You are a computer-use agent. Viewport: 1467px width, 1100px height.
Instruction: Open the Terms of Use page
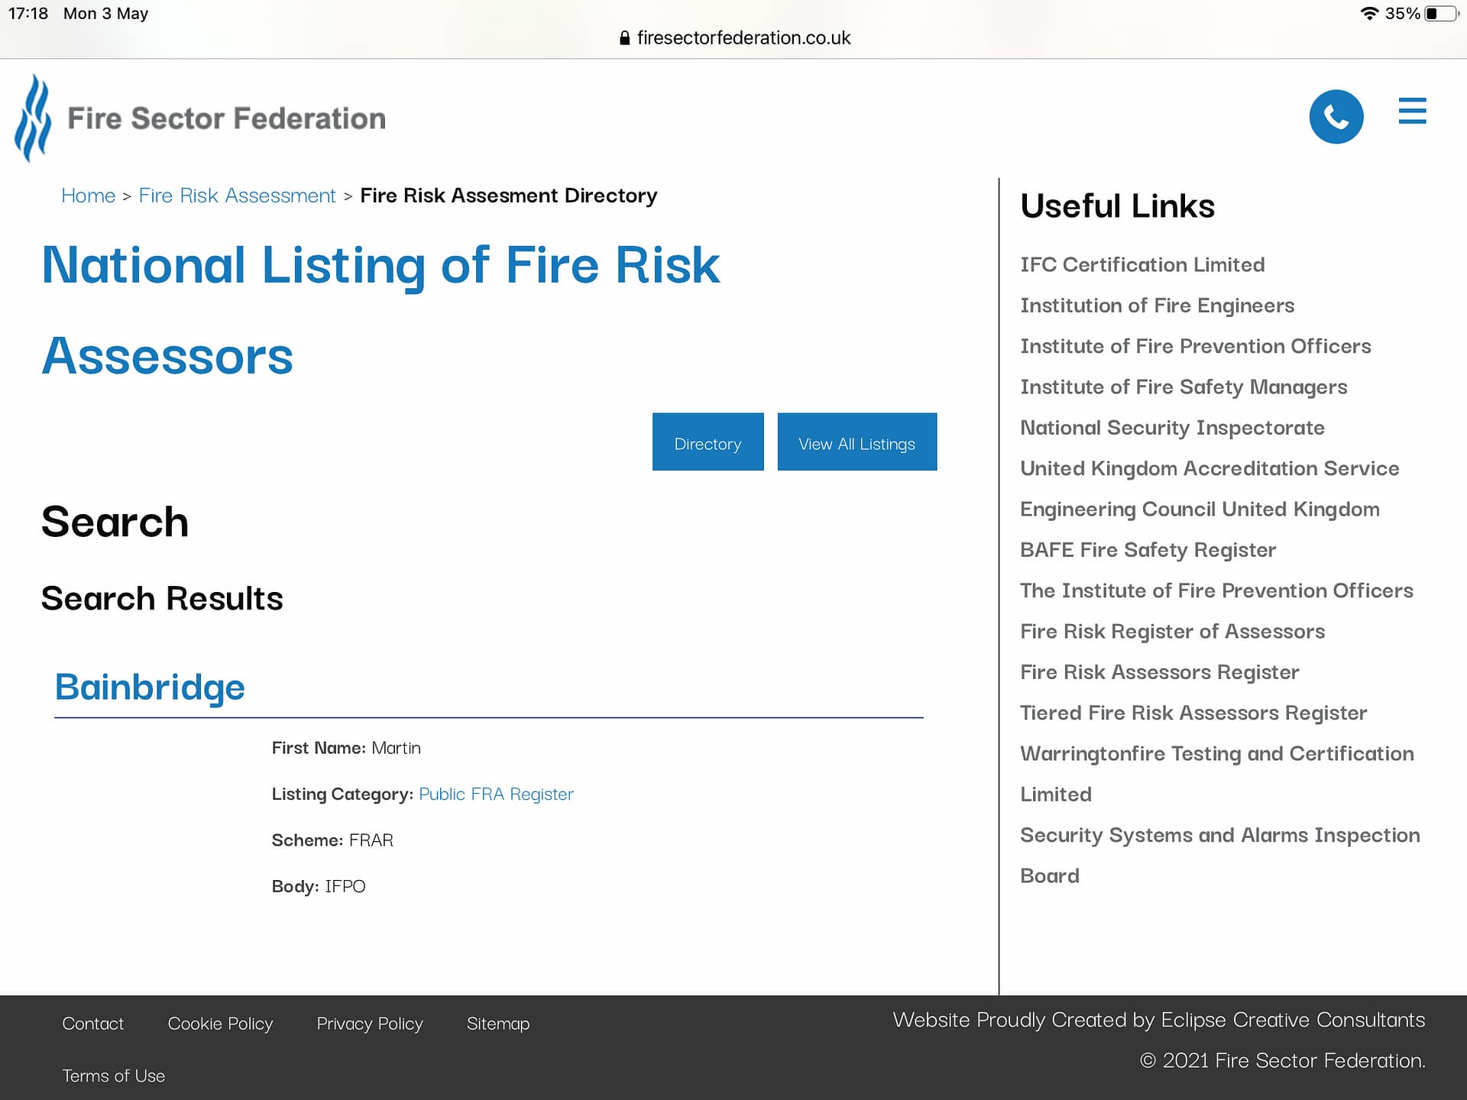coord(113,1076)
